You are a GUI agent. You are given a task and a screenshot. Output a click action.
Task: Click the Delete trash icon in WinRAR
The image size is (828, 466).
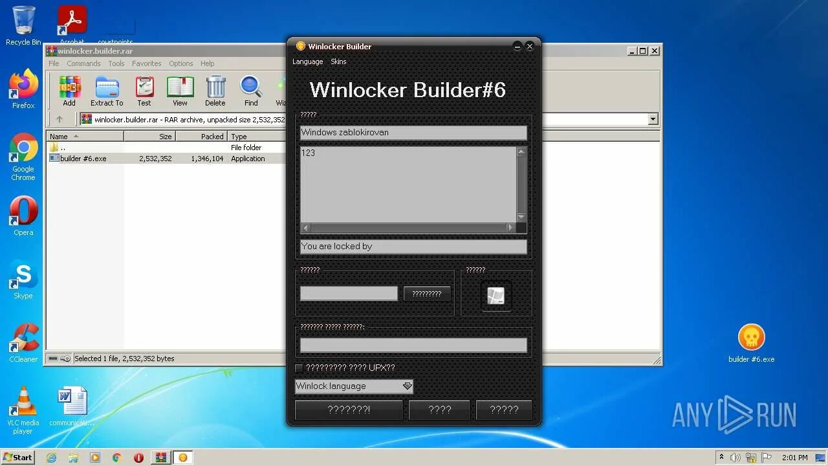[215, 91]
